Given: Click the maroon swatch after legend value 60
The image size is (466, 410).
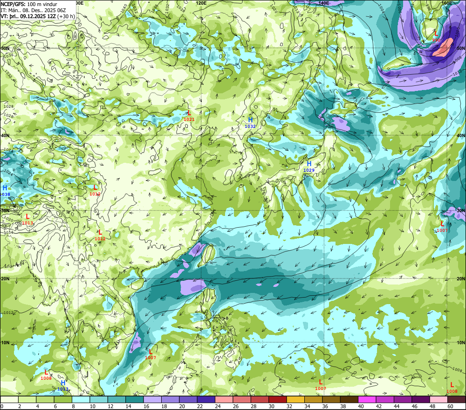Looking at the screenshot, I should pyautogui.click(x=456, y=399).
